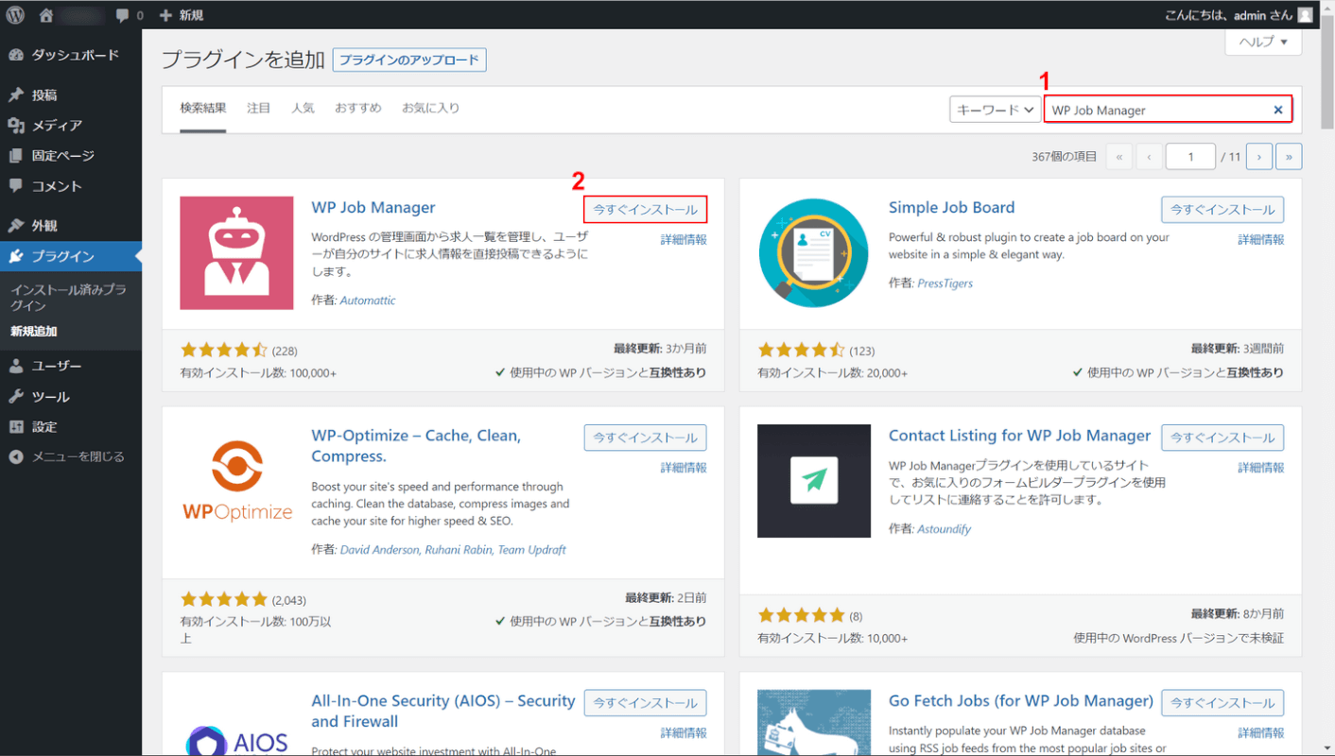
Task: Switch to 検索結果 tab
Action: coord(203,108)
